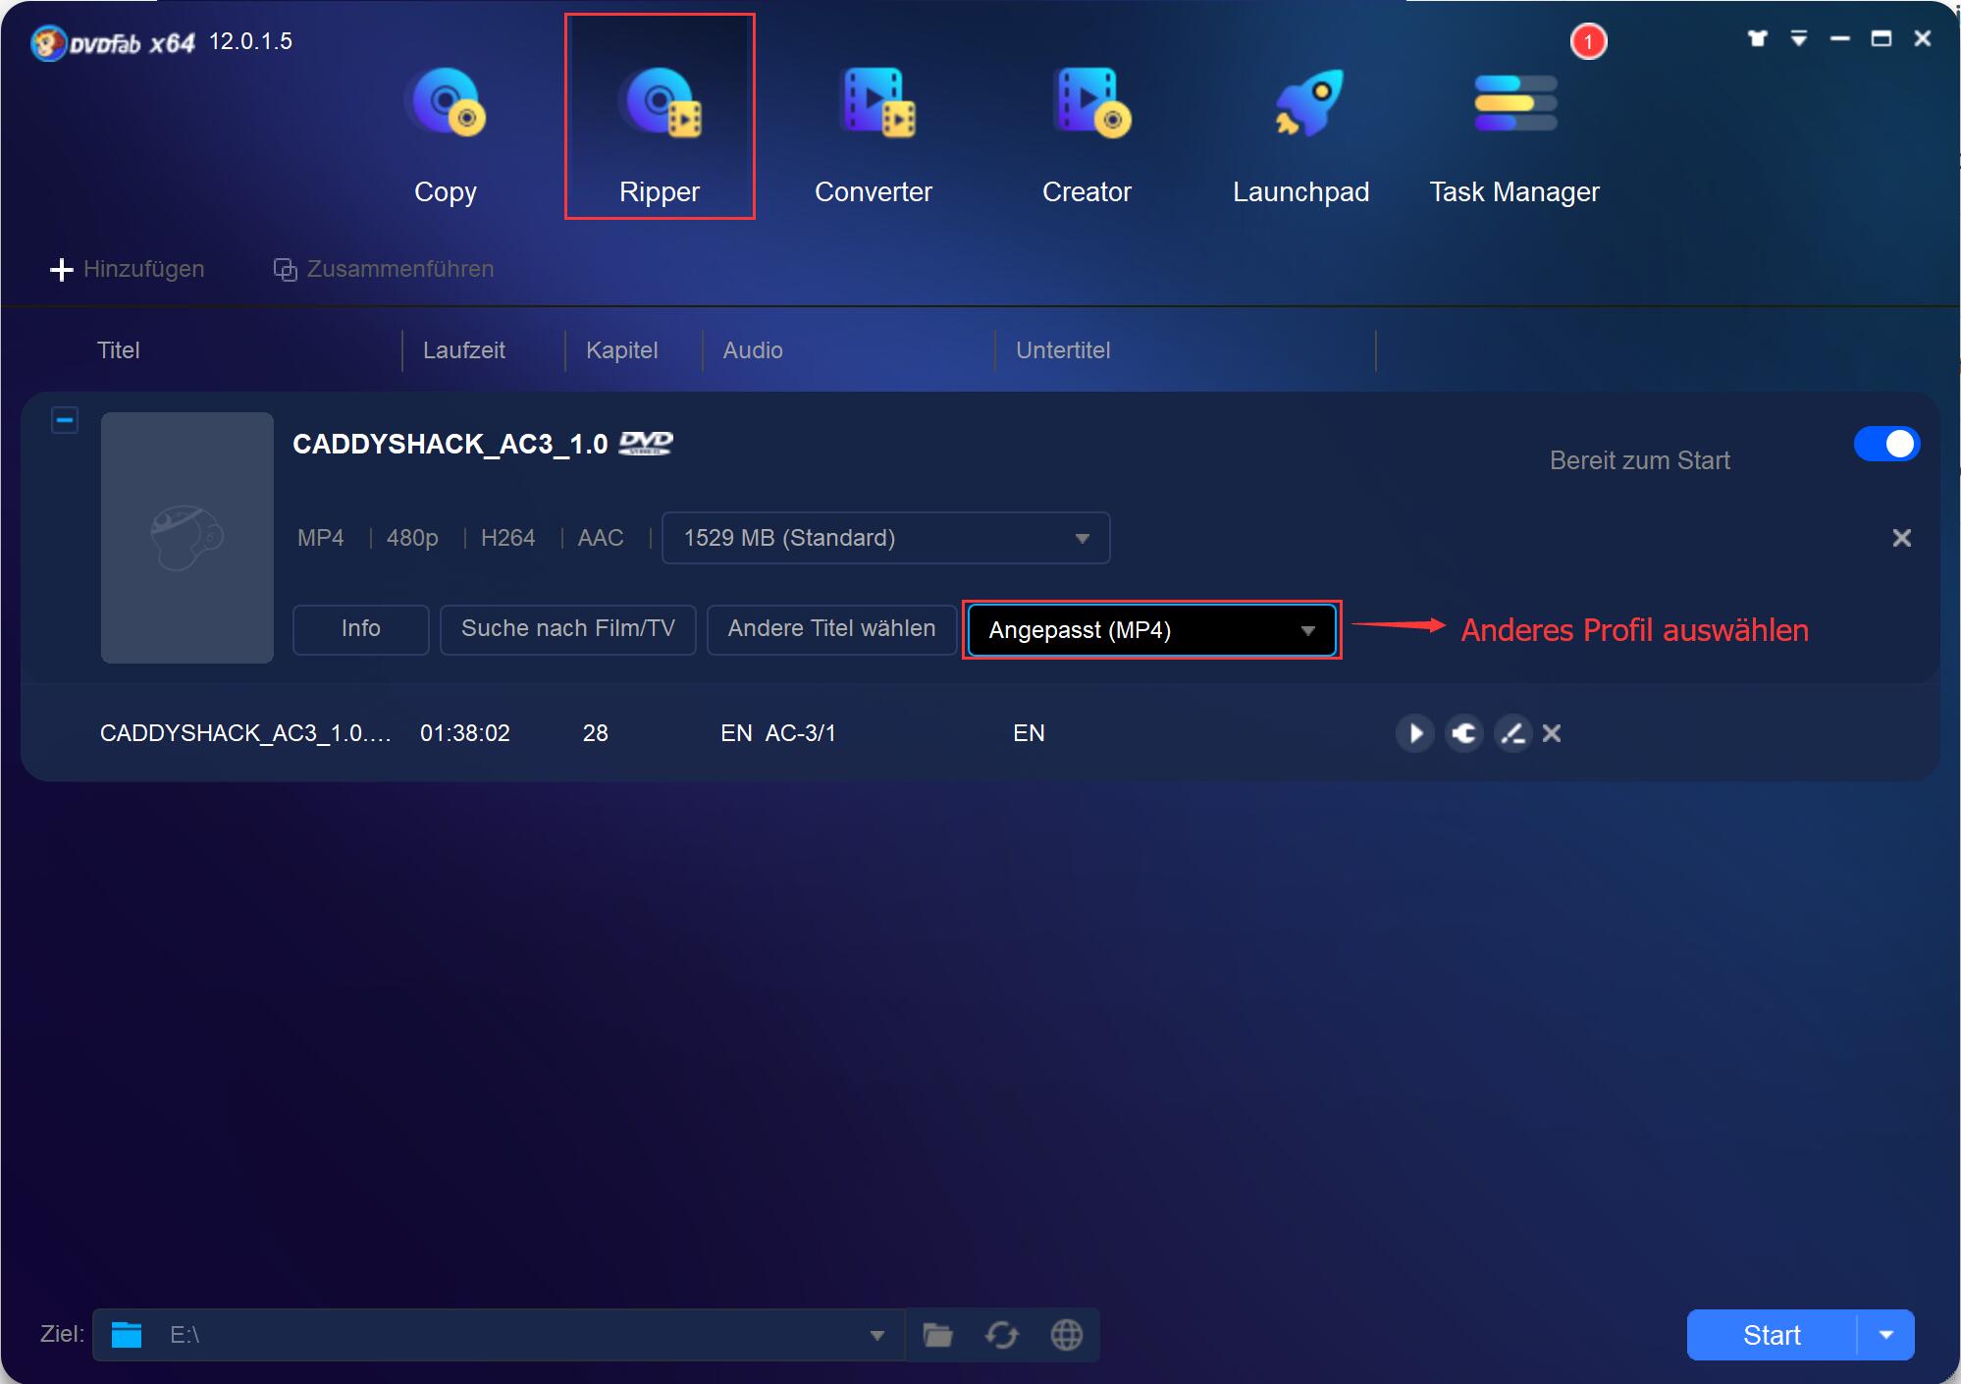Switch to the Copy module
The image size is (1961, 1384).
click(x=446, y=128)
